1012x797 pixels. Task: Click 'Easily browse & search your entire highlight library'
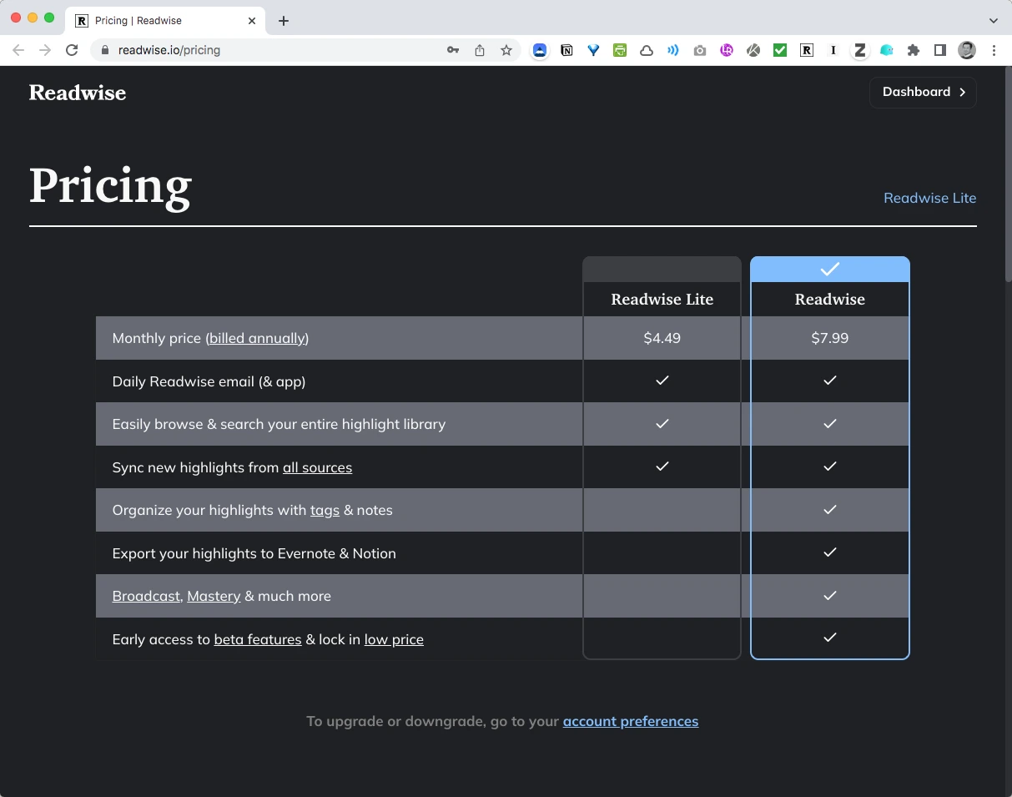pyautogui.click(x=279, y=424)
